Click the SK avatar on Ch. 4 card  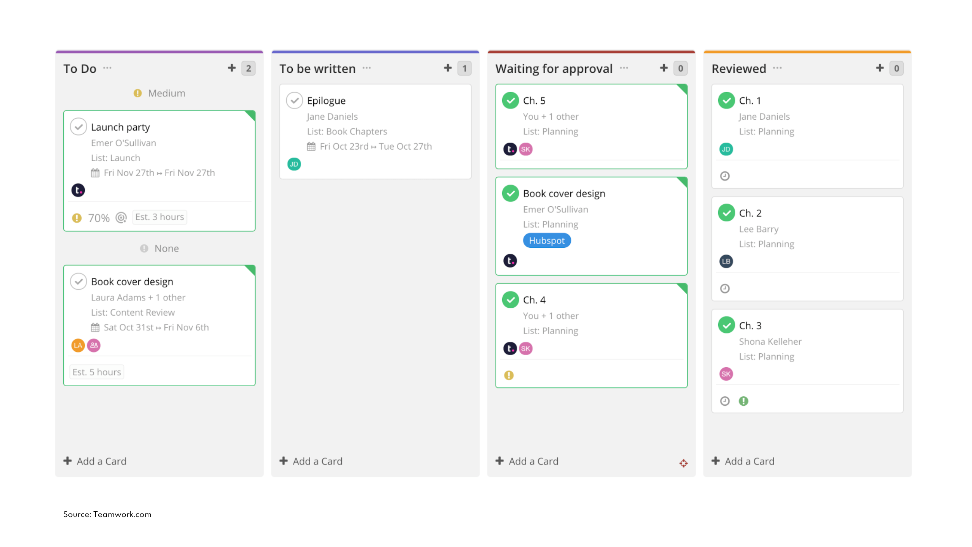click(x=525, y=348)
